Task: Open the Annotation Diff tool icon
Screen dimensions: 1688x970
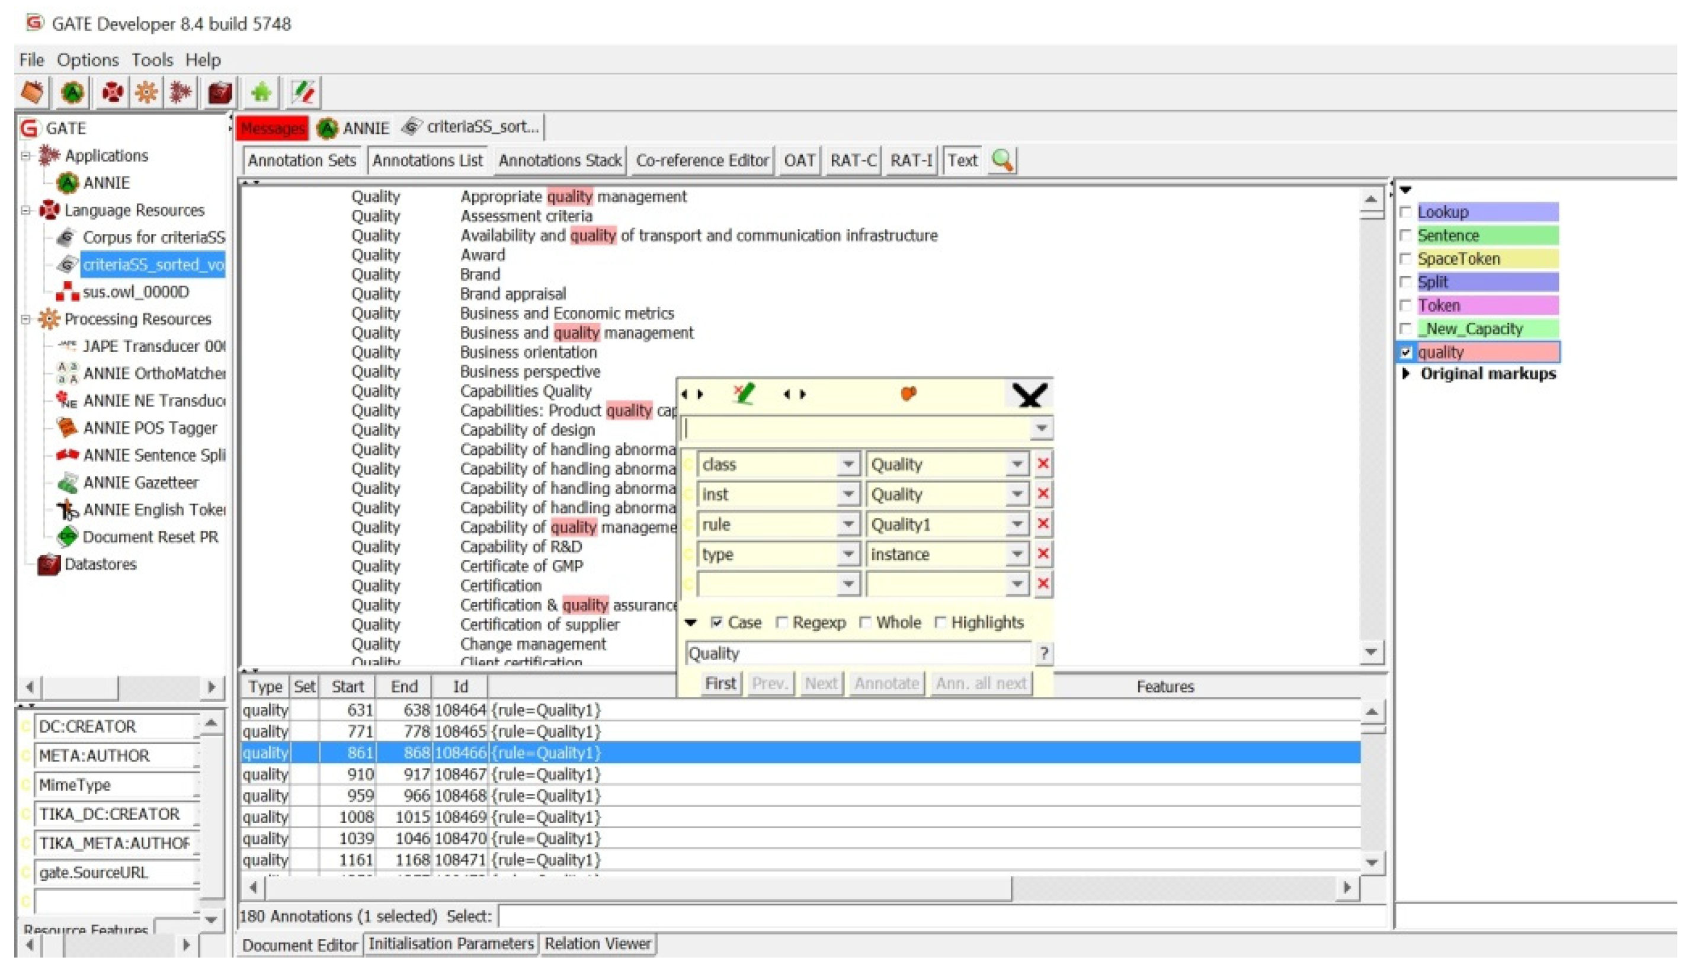Action: click(x=304, y=92)
